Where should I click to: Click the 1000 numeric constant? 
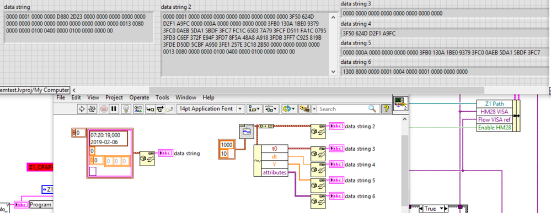pyautogui.click(x=227, y=145)
